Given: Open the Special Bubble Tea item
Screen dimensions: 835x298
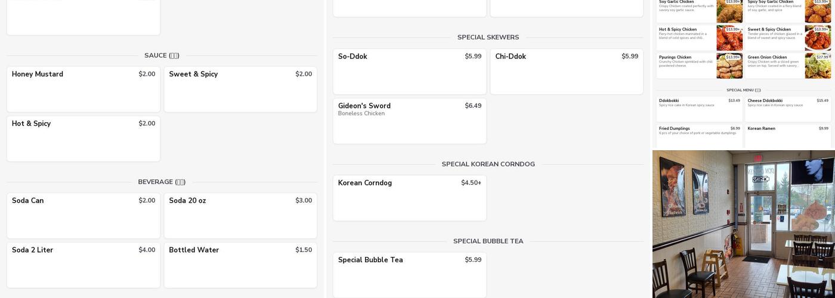Looking at the screenshot, I should [x=409, y=275].
